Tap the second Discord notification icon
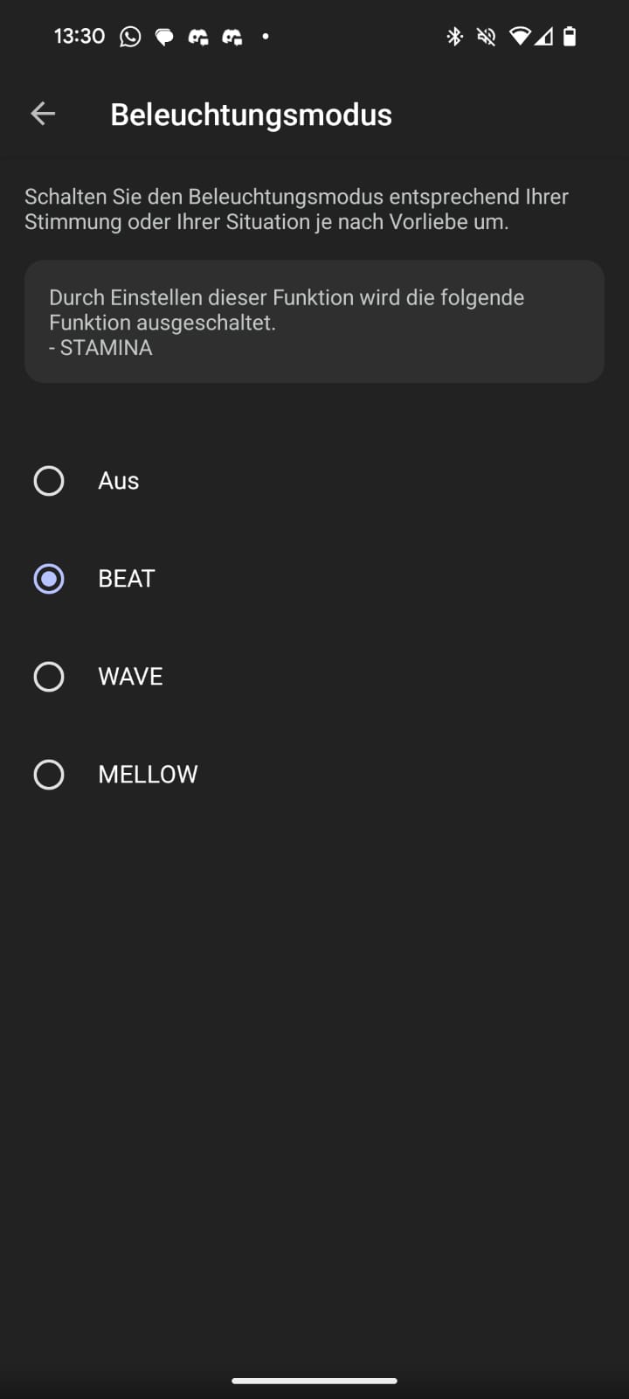 [232, 37]
